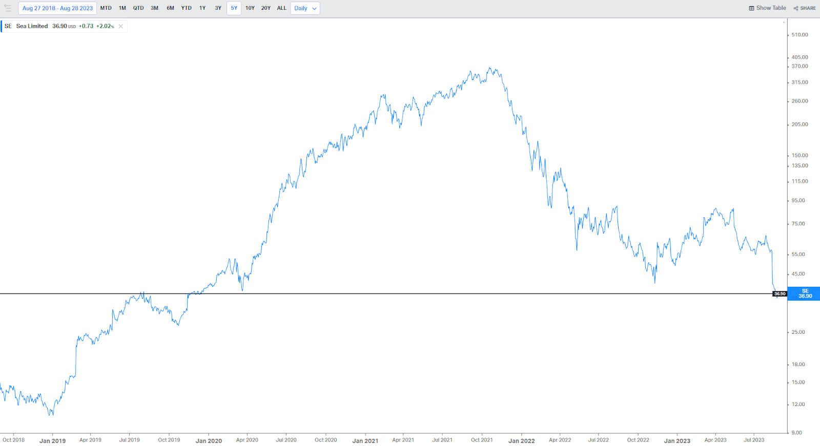Click the Apr 2020 date axis label
Screen dimensions: 820x446
point(247,440)
